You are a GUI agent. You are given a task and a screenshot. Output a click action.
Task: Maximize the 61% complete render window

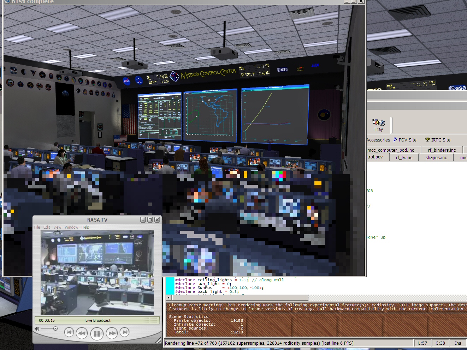point(354,1)
